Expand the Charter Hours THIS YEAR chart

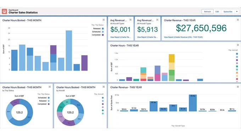(238, 45)
